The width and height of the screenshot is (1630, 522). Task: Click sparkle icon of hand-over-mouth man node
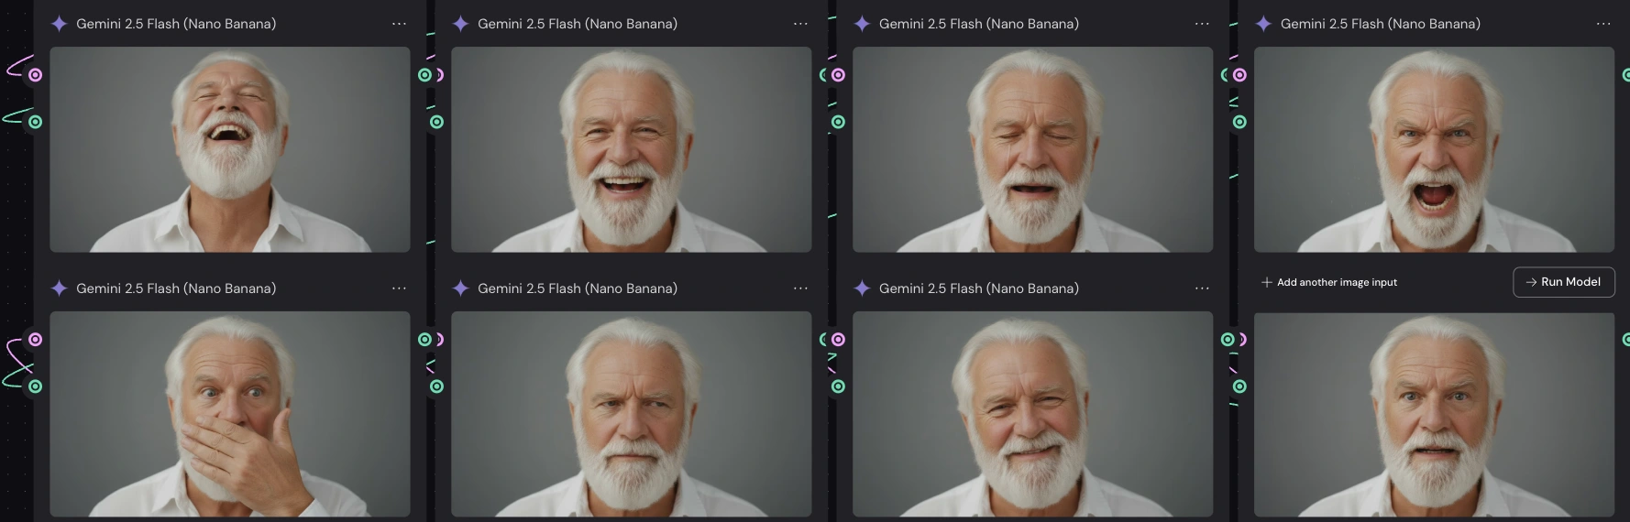point(60,288)
